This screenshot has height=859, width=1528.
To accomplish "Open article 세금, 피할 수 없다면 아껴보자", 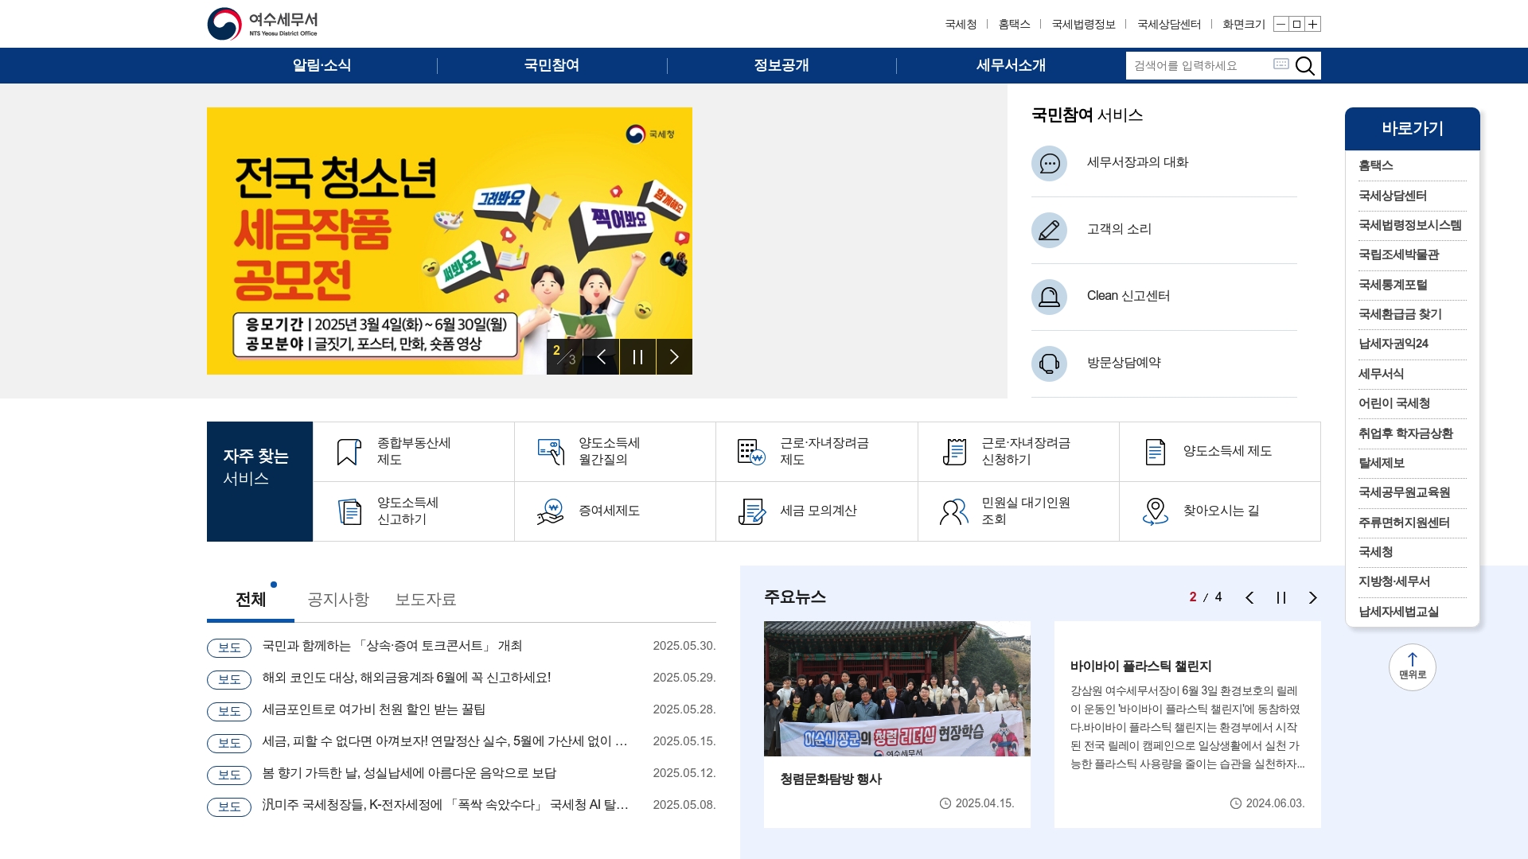I will point(445,741).
